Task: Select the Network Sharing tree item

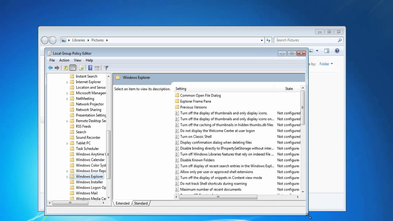Action: (x=88, y=110)
